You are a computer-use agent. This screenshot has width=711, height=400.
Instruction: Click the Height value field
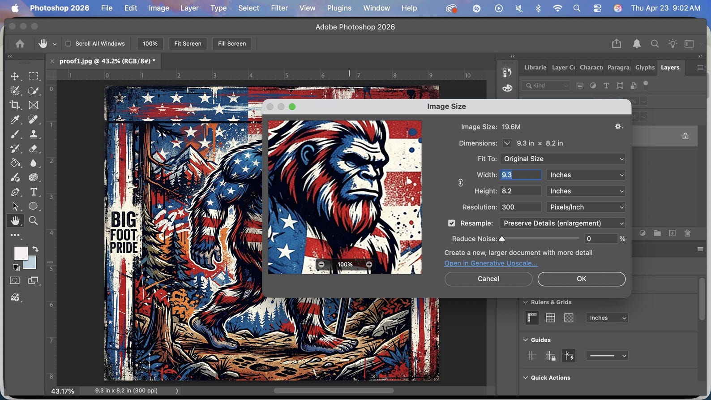(x=520, y=191)
